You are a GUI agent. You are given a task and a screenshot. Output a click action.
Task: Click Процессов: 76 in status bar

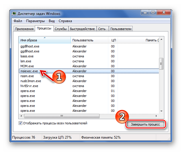24,137
